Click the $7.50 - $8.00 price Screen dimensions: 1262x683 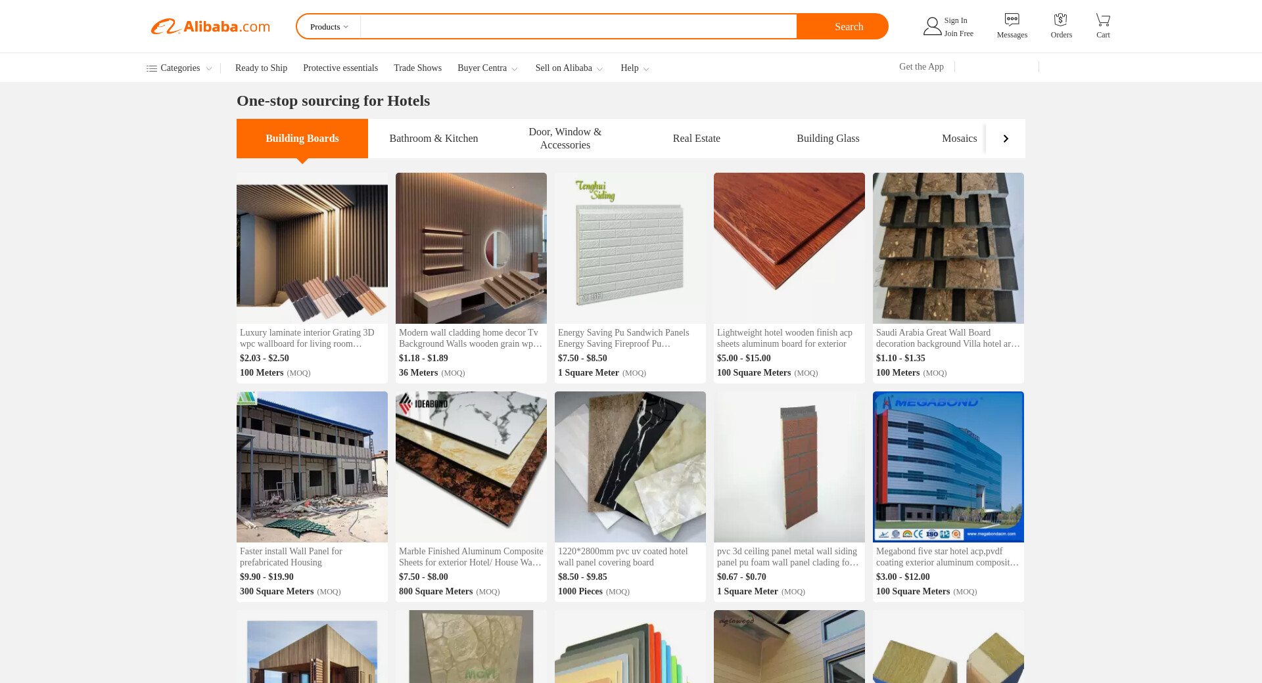423,577
